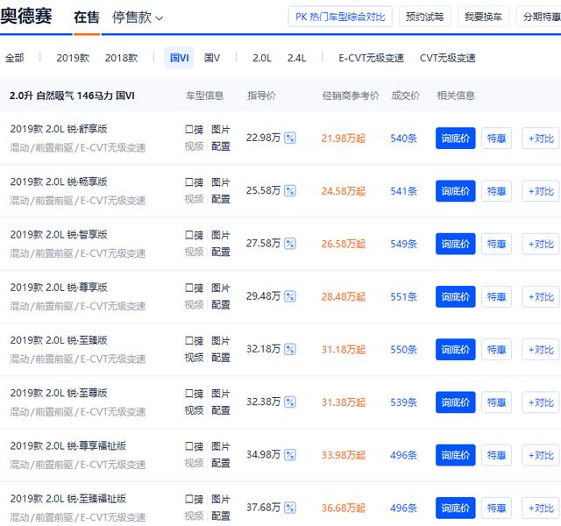Open price calculator icon for 34.98万 model
This screenshot has height=526, width=561.
290,455
